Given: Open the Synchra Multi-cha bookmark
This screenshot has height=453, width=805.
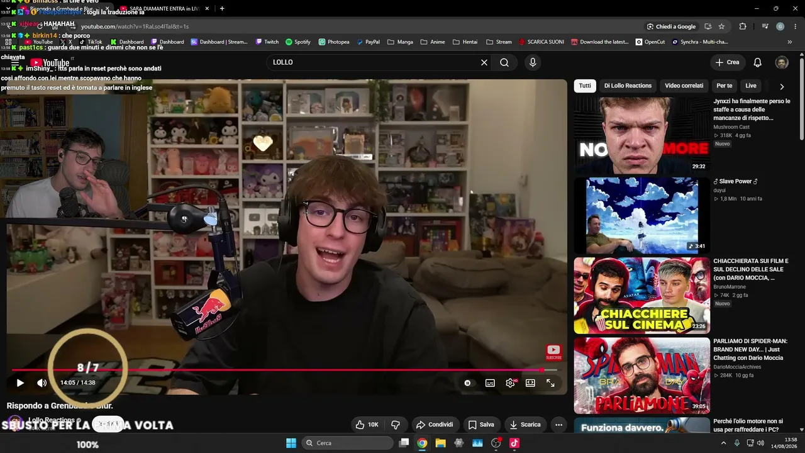Looking at the screenshot, I should pos(700,42).
